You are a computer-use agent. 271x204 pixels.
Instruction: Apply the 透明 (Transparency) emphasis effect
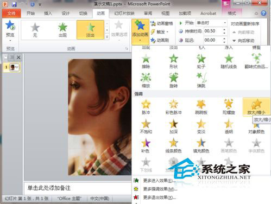coord(229,126)
